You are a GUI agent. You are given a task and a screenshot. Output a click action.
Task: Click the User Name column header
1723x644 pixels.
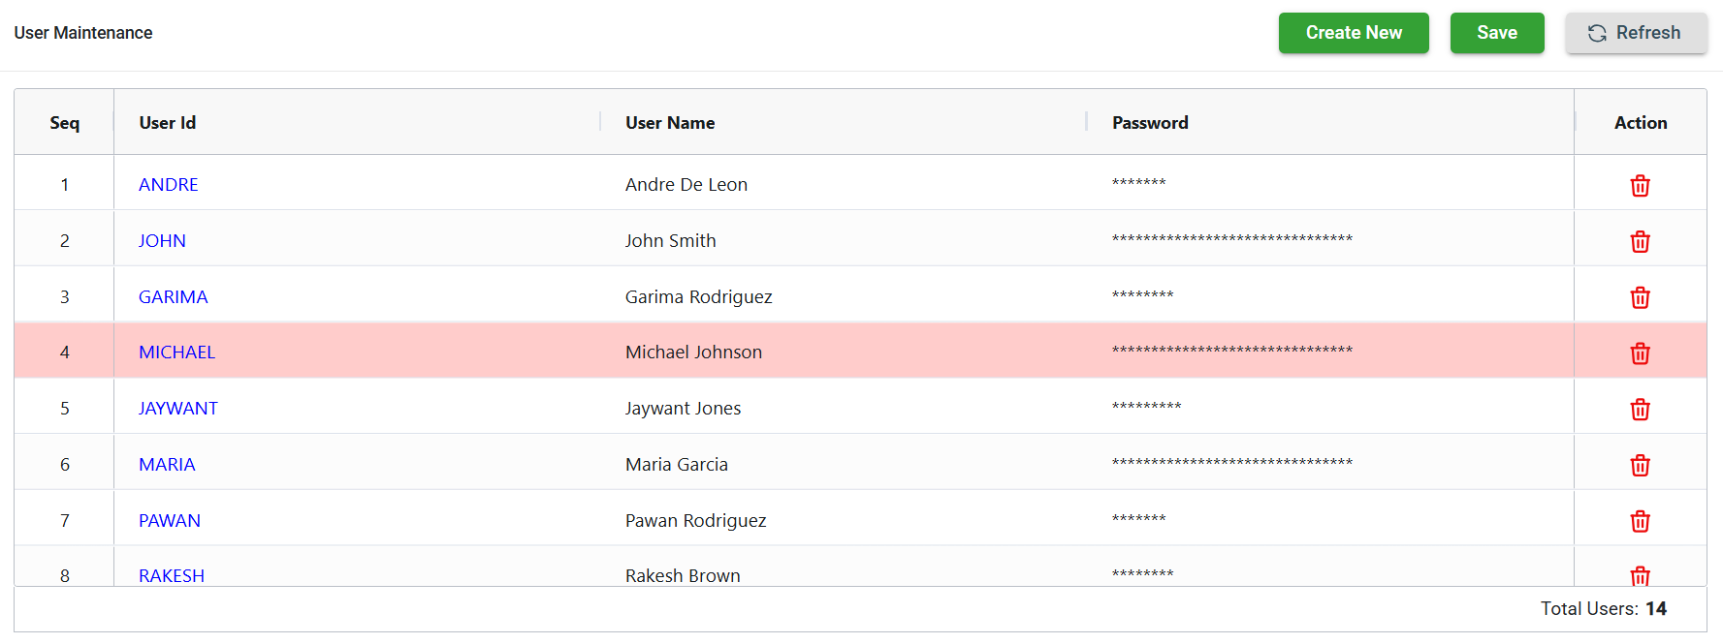tap(670, 123)
